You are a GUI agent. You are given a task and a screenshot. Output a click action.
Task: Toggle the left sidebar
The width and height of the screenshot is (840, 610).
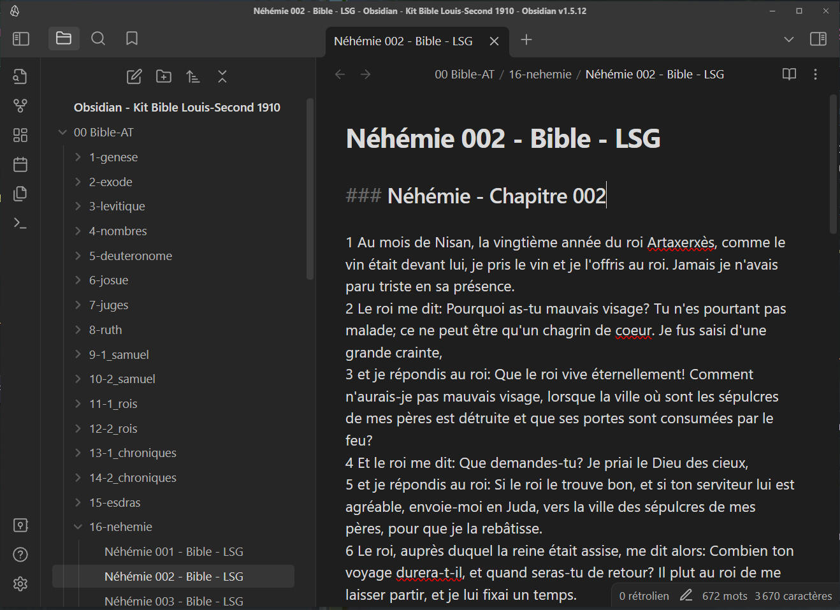coord(20,38)
